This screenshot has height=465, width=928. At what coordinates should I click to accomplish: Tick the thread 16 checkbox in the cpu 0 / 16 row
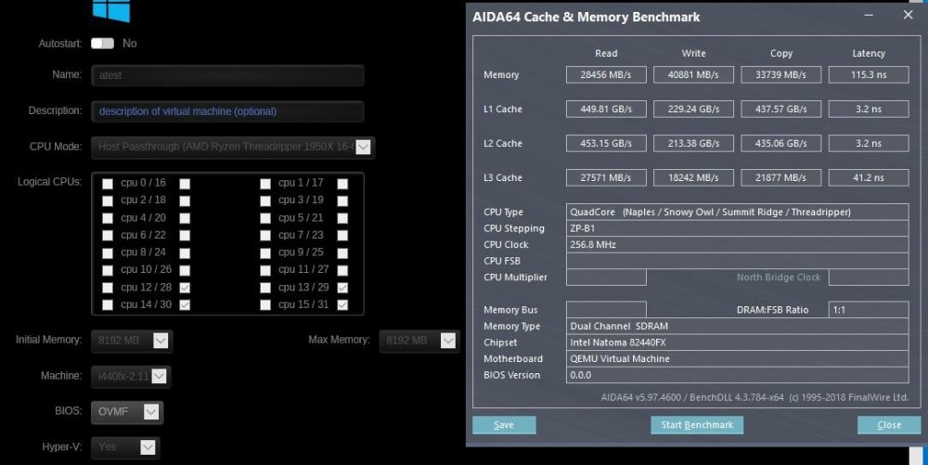click(185, 184)
